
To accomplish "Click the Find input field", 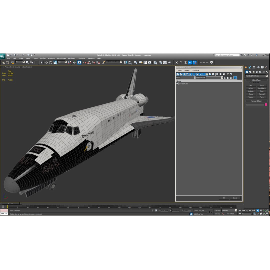I will tap(187, 78).
